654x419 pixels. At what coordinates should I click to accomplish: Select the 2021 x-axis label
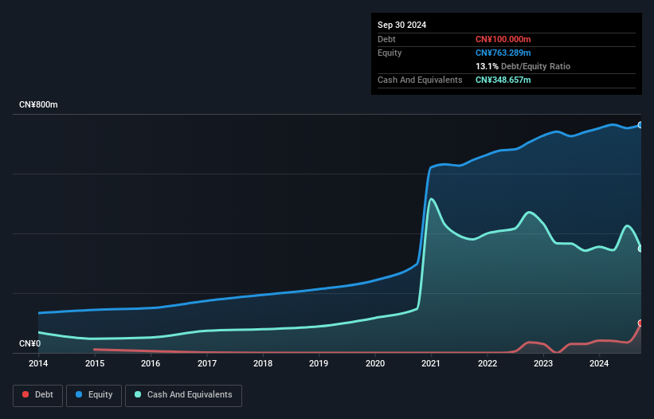pos(431,363)
